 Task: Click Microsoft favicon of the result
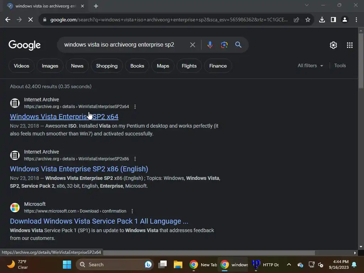point(15,207)
